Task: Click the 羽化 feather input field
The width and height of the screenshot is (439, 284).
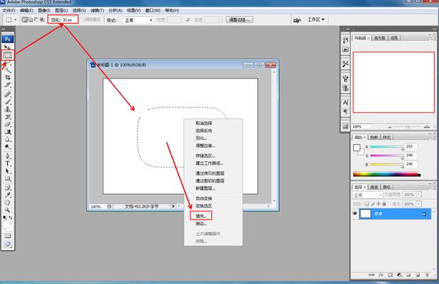Action: [68, 20]
